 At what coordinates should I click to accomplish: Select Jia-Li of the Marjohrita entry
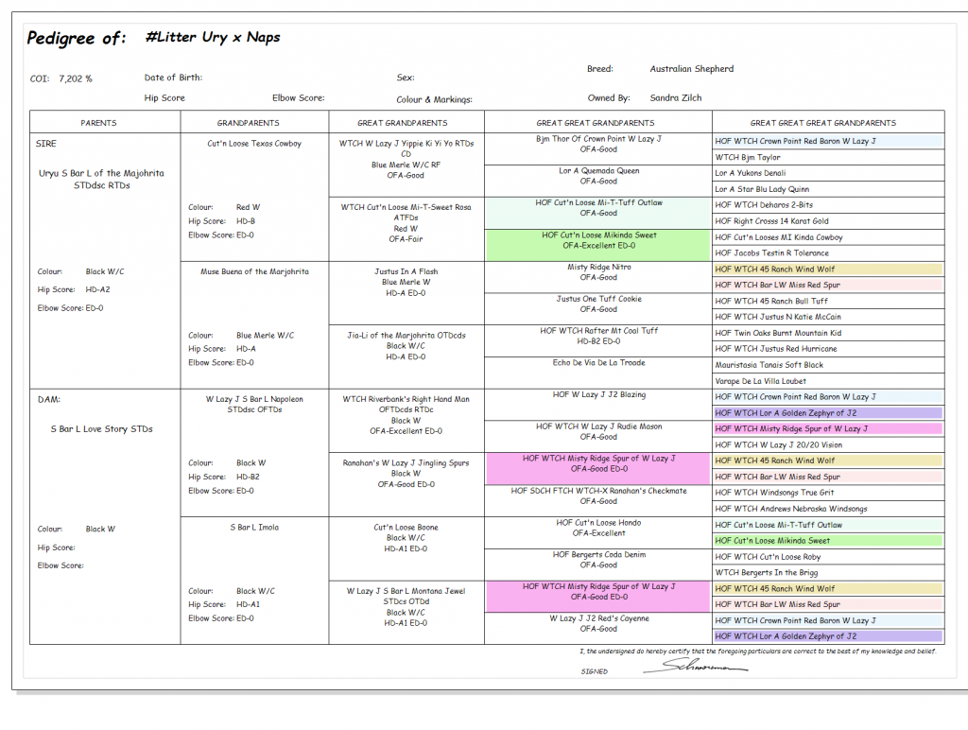pyautogui.click(x=406, y=335)
